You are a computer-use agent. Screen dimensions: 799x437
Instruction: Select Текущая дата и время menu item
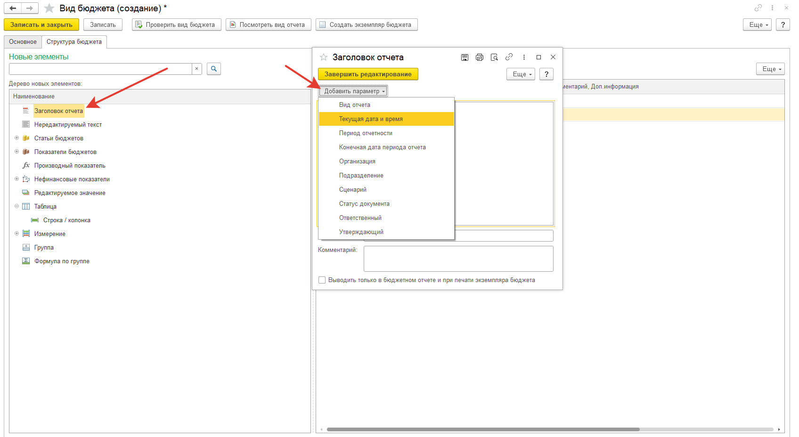[371, 119]
